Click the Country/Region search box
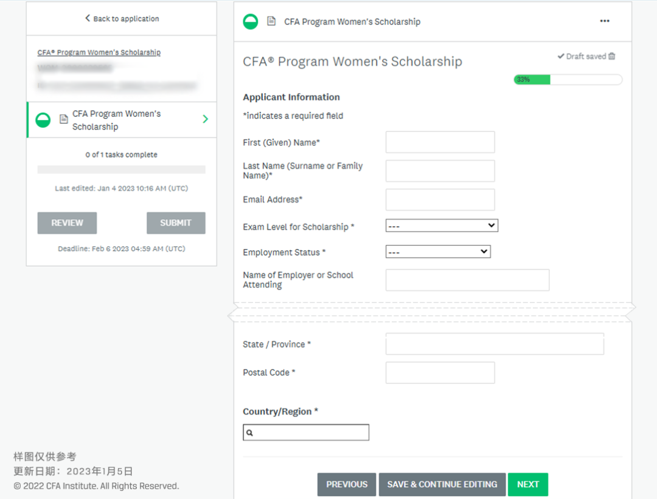The image size is (657, 499). point(306,433)
